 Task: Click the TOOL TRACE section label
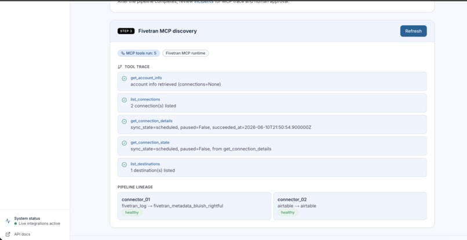coord(137,67)
